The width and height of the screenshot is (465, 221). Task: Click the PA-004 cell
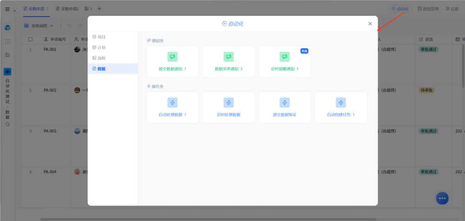tap(50, 172)
